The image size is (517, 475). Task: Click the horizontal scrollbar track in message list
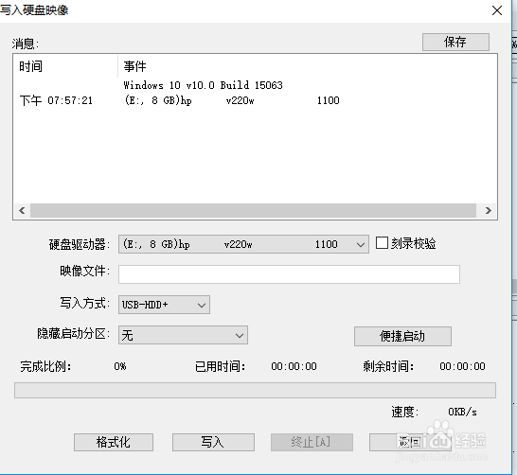(x=253, y=210)
